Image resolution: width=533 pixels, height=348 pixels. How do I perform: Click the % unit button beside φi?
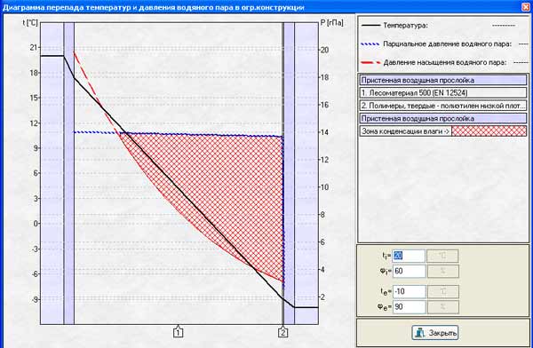coord(442,271)
